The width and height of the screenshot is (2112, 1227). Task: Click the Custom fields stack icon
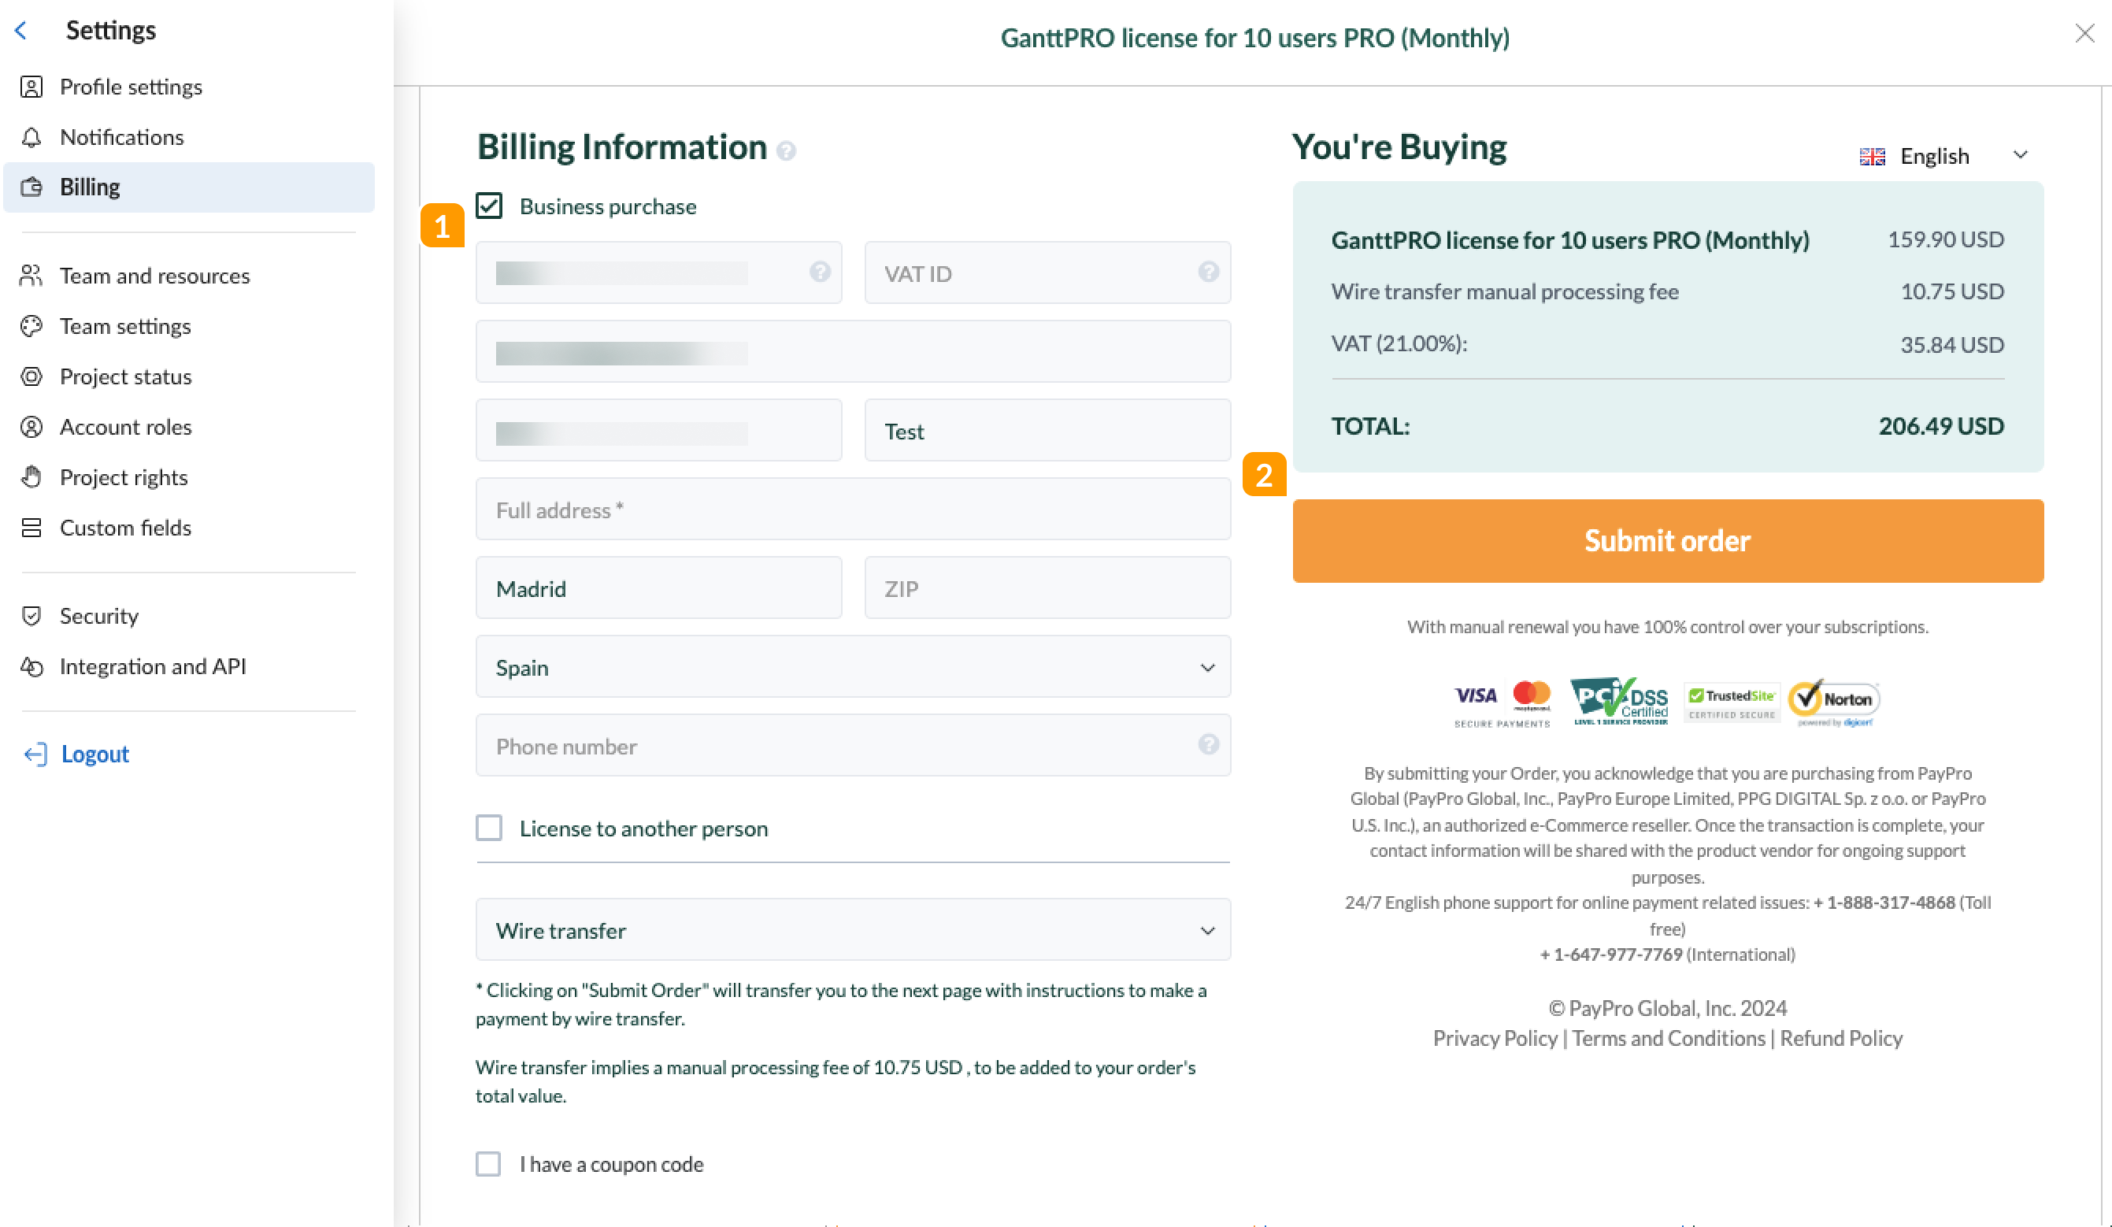pyautogui.click(x=31, y=527)
